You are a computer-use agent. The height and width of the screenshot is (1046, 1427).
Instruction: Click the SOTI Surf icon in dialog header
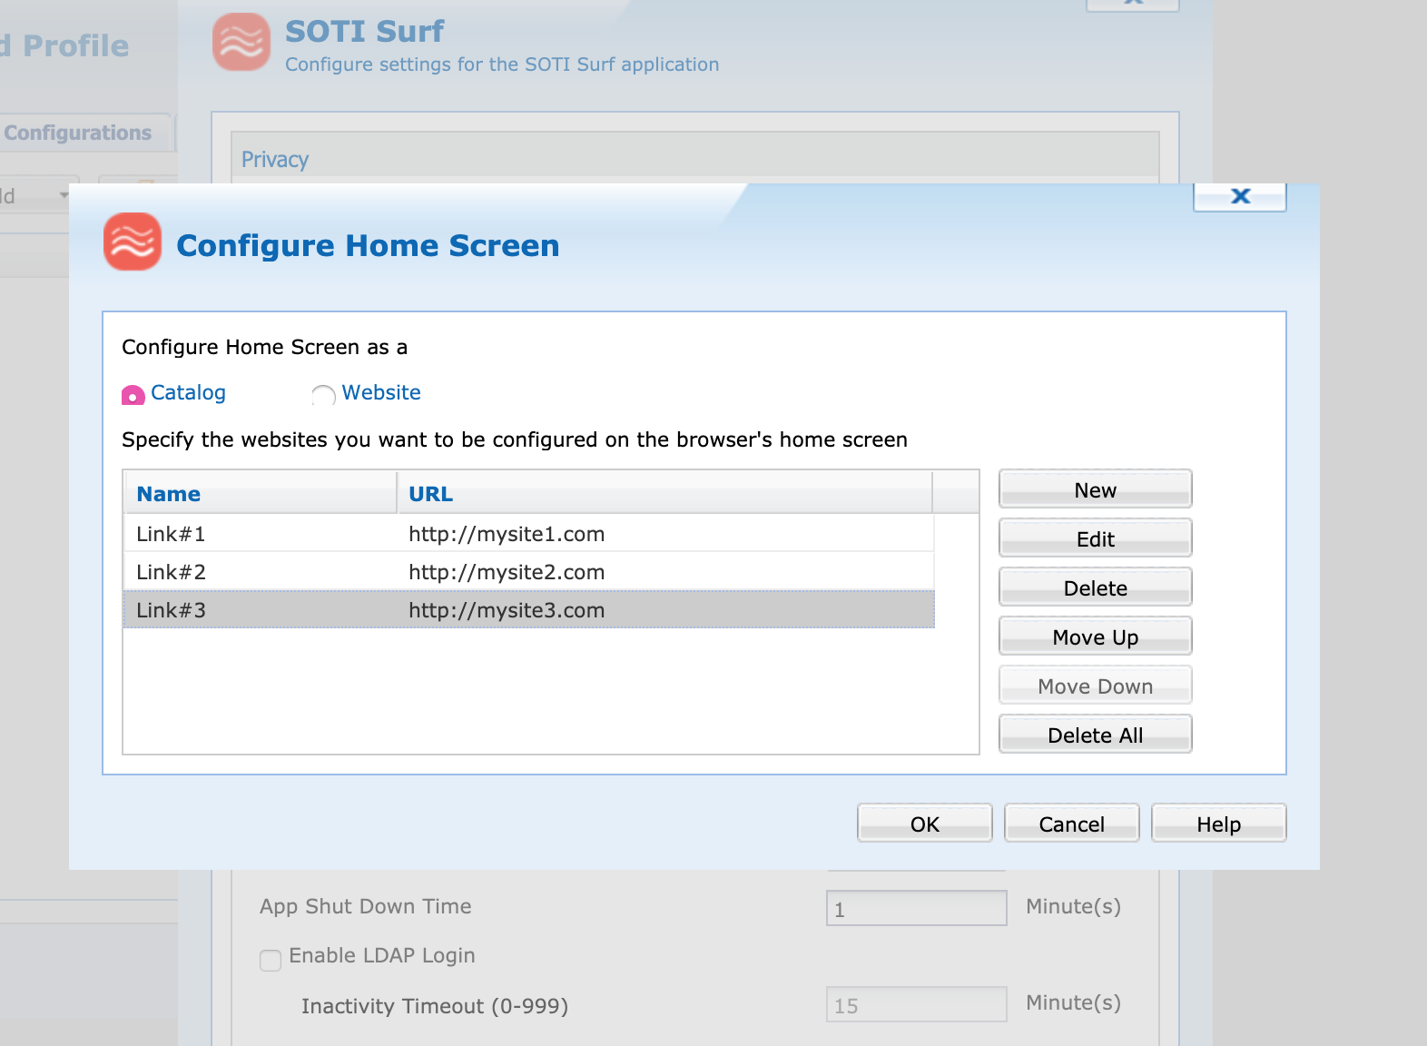[133, 242]
